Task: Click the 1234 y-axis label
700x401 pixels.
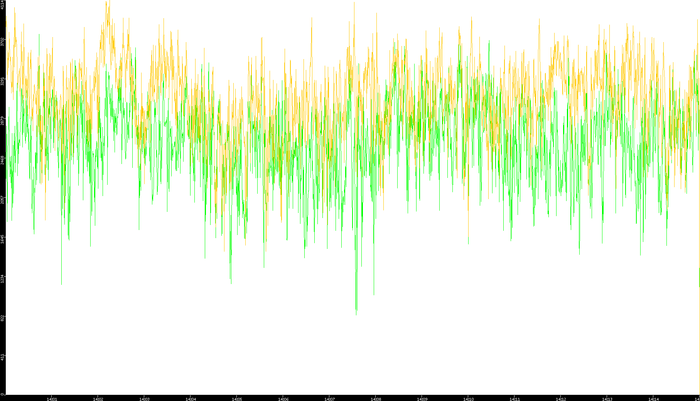Action: tap(2, 278)
